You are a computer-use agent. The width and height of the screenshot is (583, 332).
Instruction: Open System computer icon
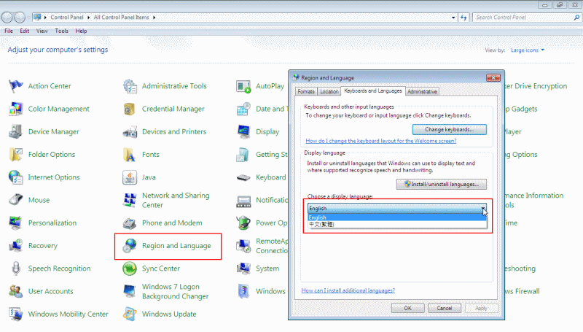tap(243, 269)
